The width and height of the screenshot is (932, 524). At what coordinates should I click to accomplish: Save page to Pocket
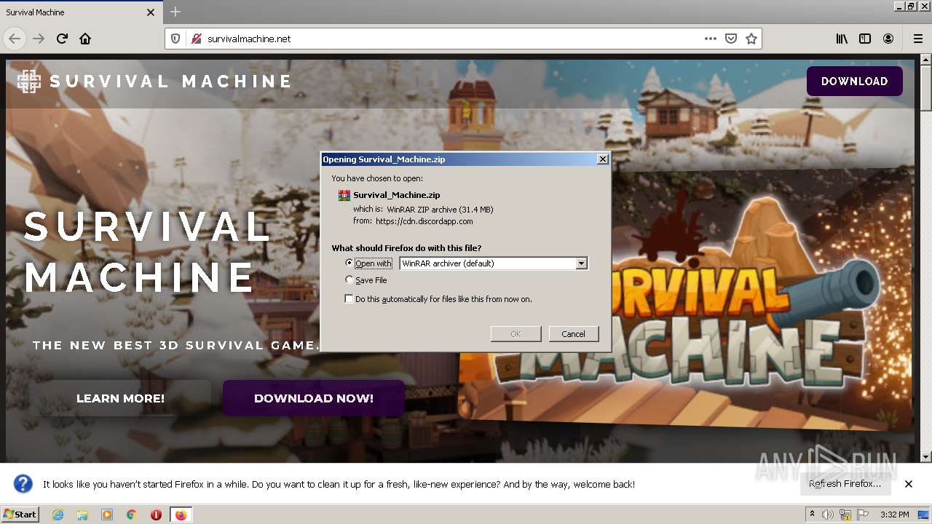pos(731,39)
